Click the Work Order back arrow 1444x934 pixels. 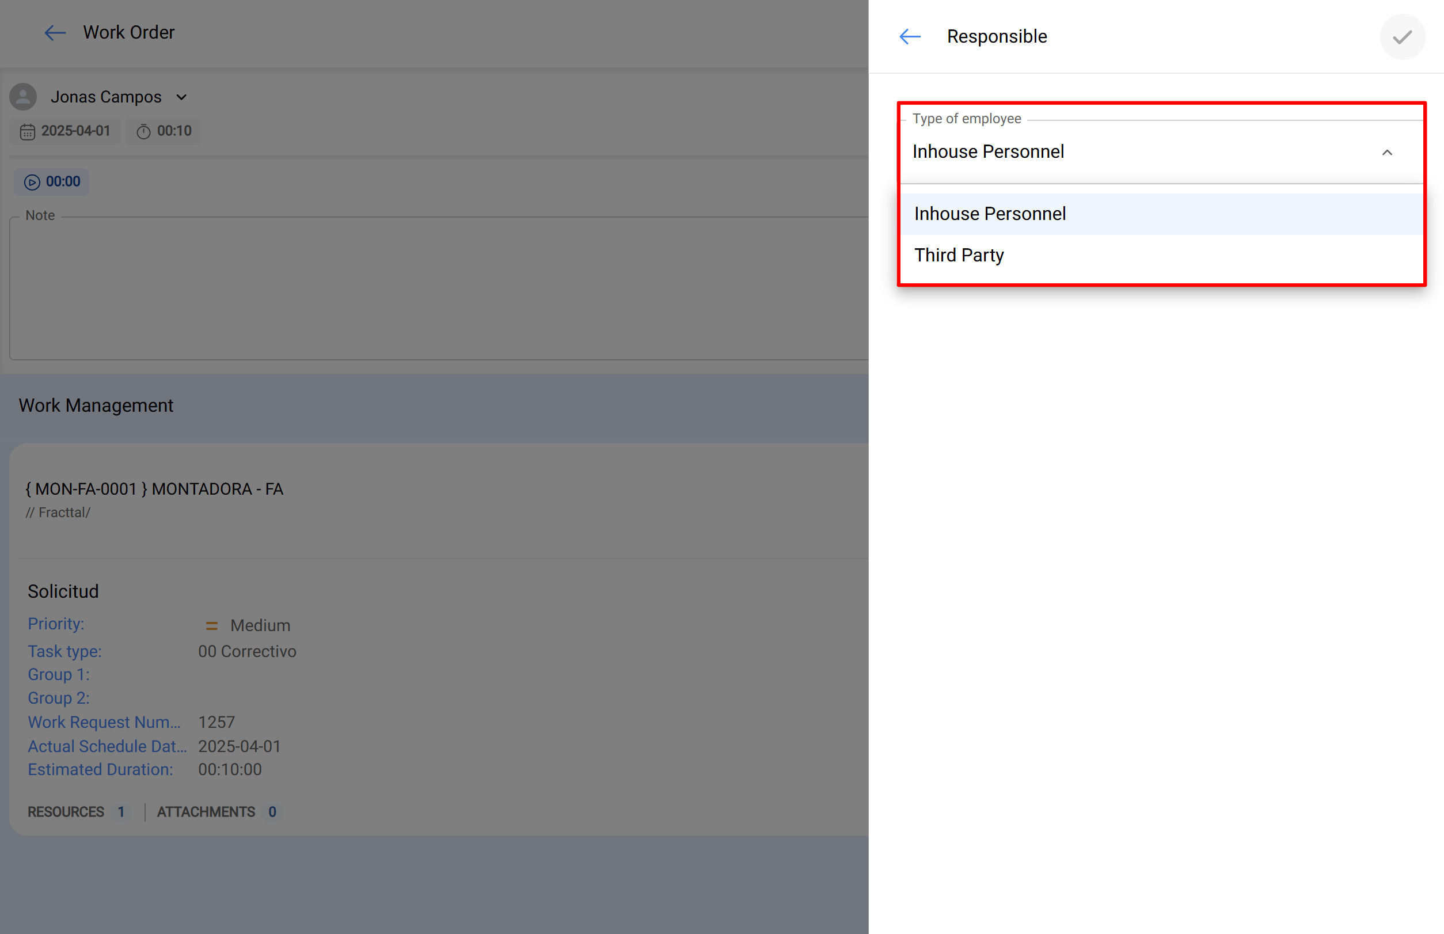[x=55, y=33]
